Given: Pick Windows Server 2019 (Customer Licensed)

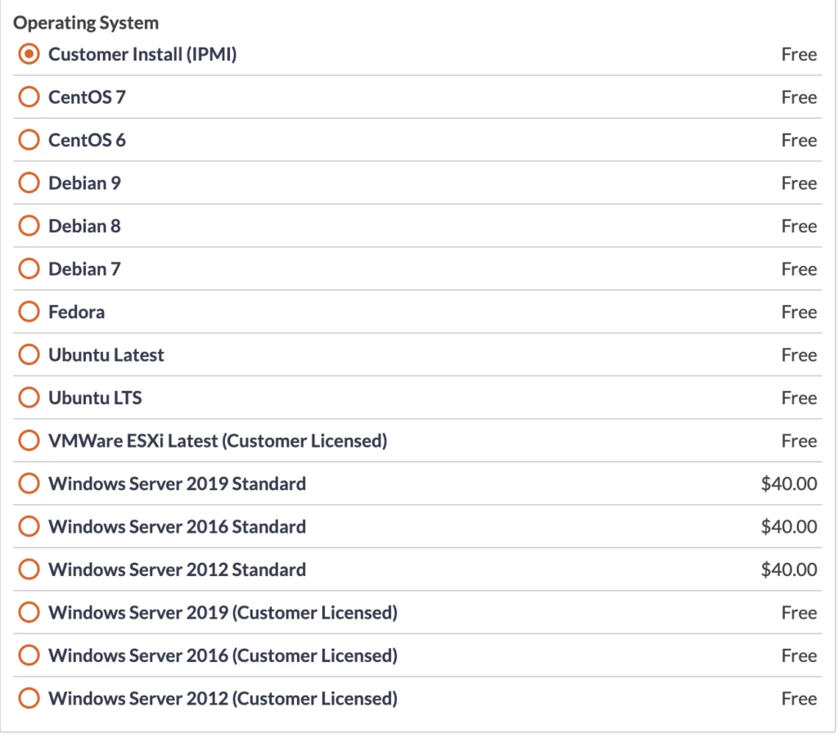Looking at the screenshot, I should (x=29, y=612).
